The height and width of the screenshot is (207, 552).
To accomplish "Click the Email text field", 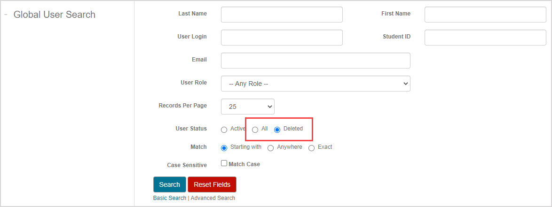I will point(315,61).
